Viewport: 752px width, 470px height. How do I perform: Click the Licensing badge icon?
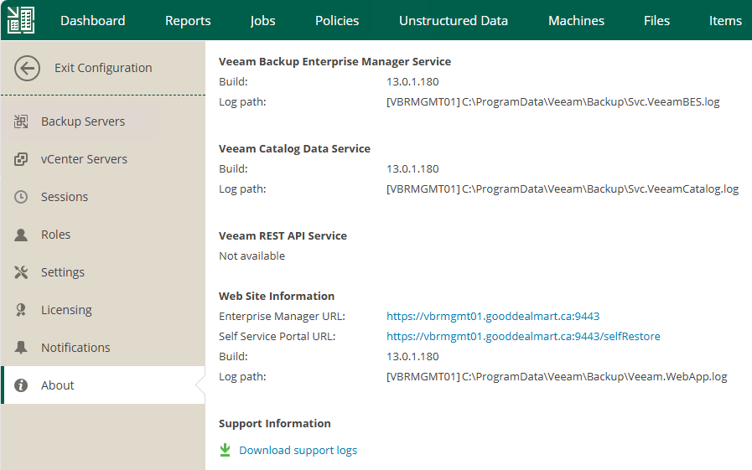coord(22,310)
